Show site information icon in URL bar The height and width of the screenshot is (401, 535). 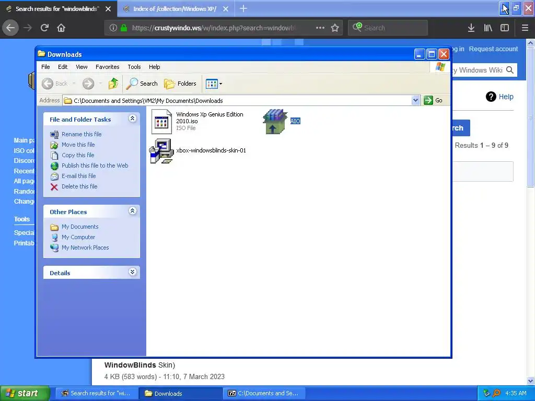[x=113, y=28]
